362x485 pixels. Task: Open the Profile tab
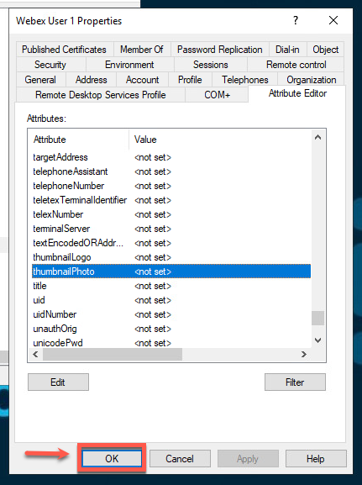click(190, 80)
